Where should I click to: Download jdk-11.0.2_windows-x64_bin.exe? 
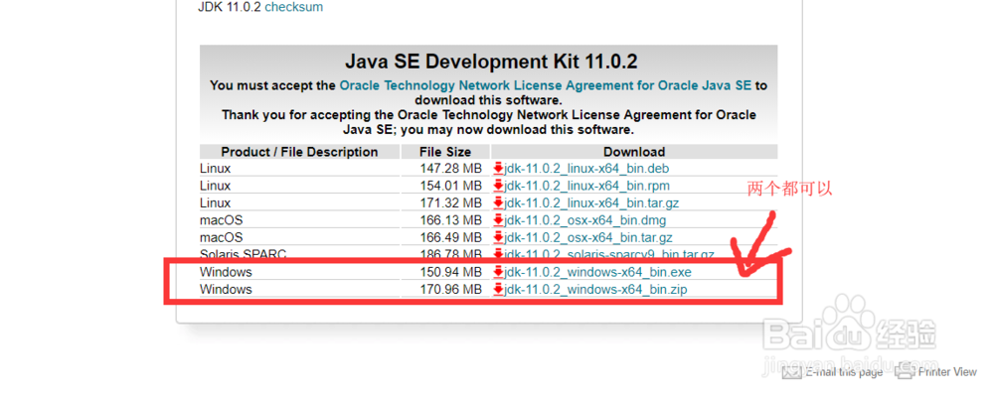click(x=597, y=272)
